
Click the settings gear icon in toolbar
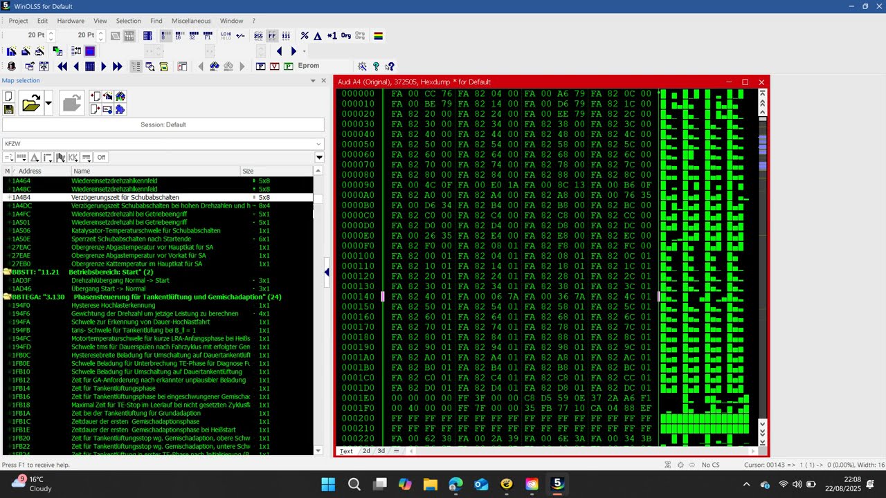(362, 66)
